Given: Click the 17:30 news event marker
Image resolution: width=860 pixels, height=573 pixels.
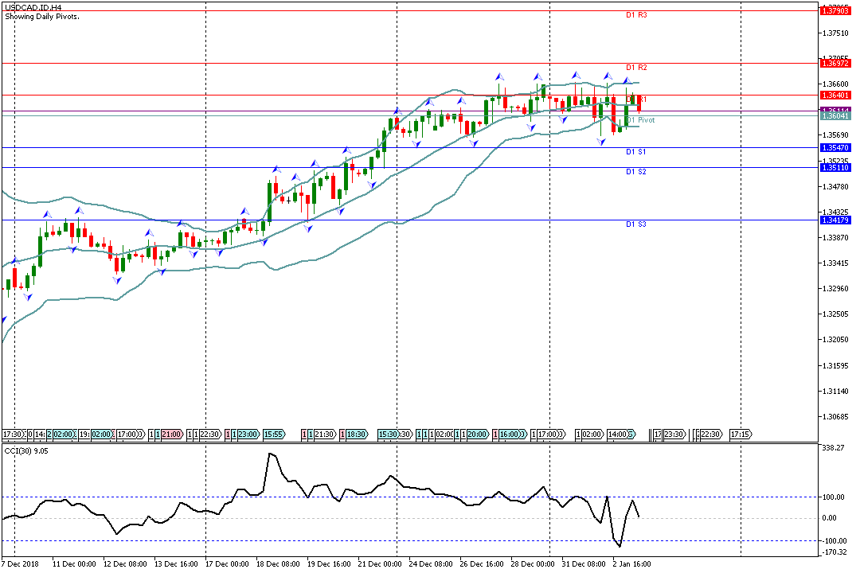Looking at the screenshot, I should click(13, 435).
